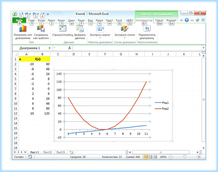The image size is (218, 172).
Task: Open the Формат chart tools tab
Action: (x=171, y=20)
